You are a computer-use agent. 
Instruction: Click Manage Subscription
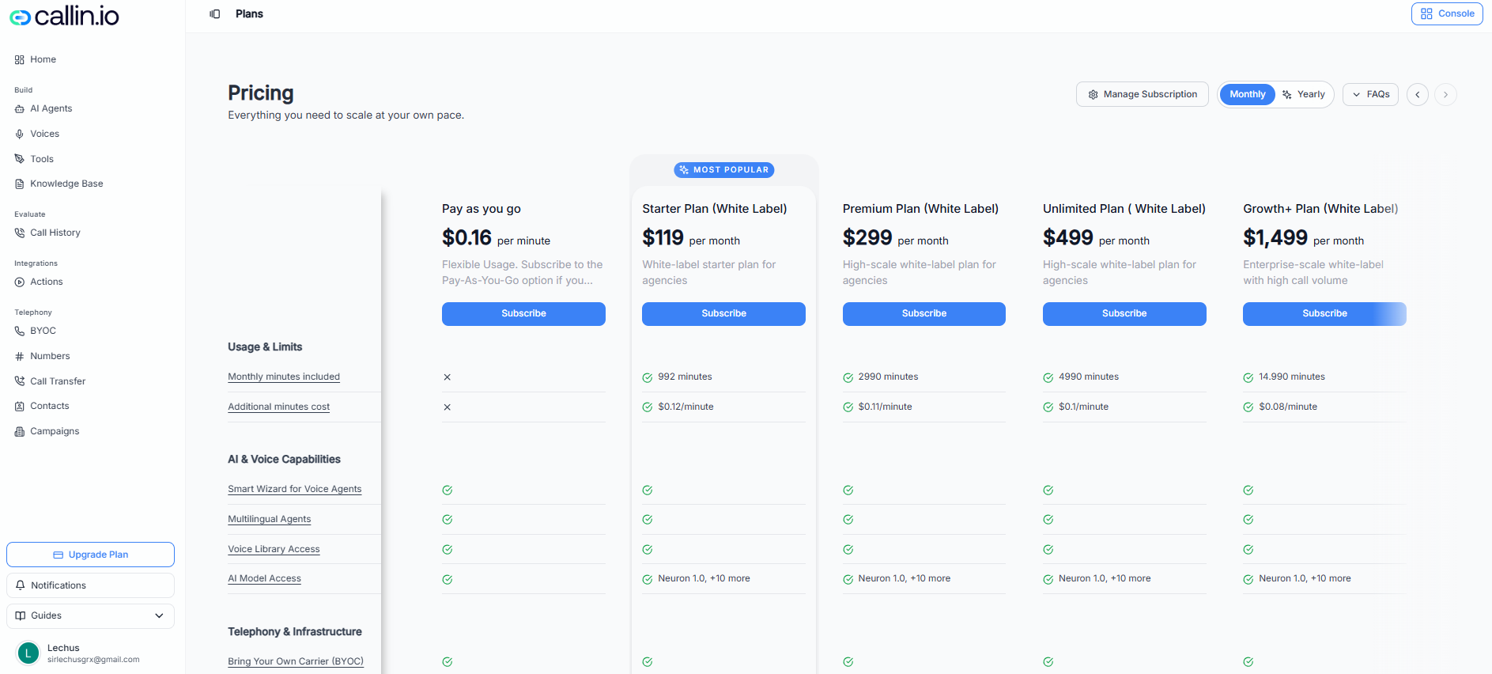coord(1142,94)
